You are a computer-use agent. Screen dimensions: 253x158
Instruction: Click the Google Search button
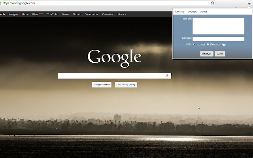pyautogui.click(x=102, y=85)
